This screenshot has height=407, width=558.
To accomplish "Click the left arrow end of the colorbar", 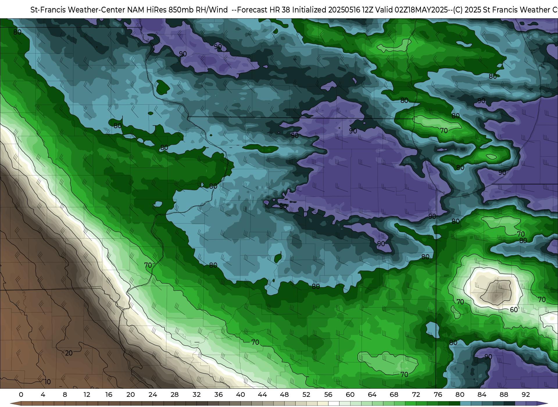I will click(x=15, y=404).
